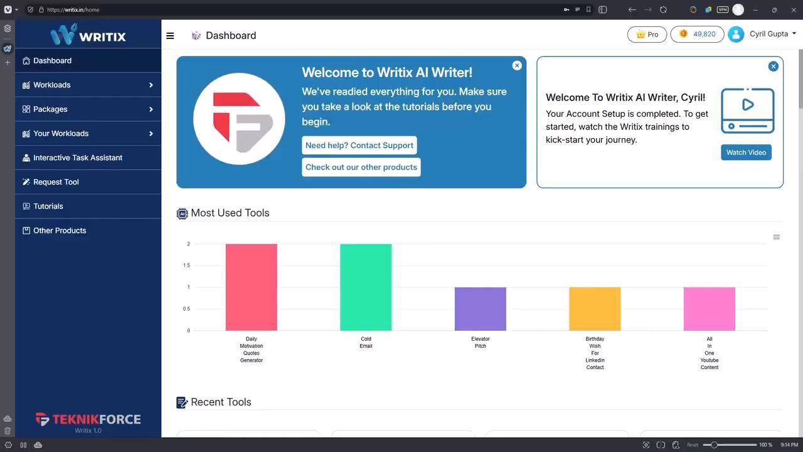Open the Request Tool page
Screen dimensions: 803x452
[x=88, y=182]
